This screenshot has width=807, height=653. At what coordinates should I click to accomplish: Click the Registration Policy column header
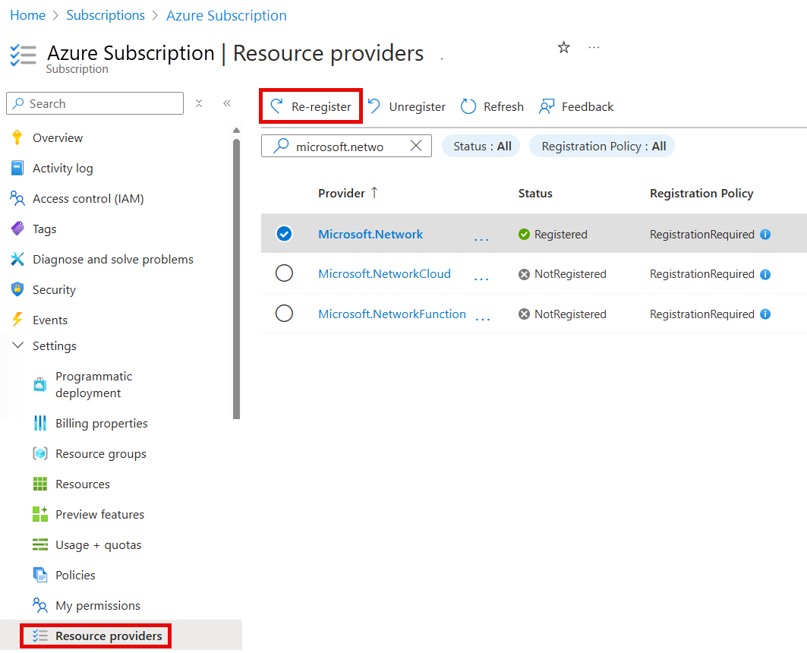pyautogui.click(x=701, y=194)
